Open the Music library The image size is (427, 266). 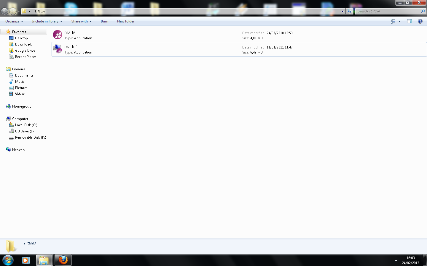click(x=20, y=82)
